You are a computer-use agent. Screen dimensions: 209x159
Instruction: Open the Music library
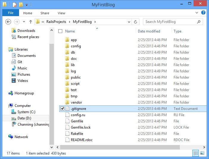coord(22,68)
